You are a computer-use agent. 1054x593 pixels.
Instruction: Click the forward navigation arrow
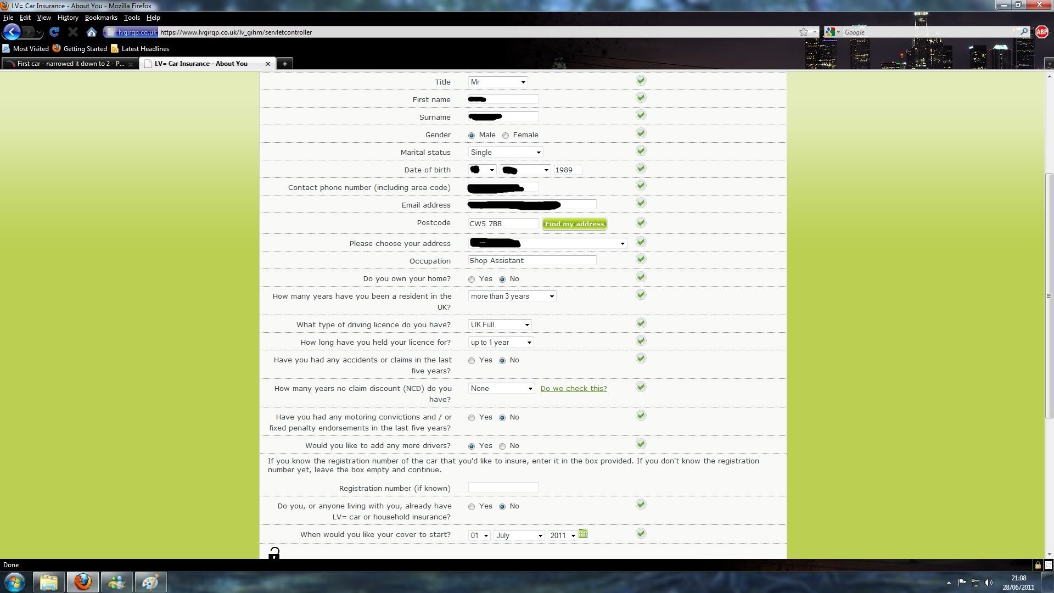29,32
